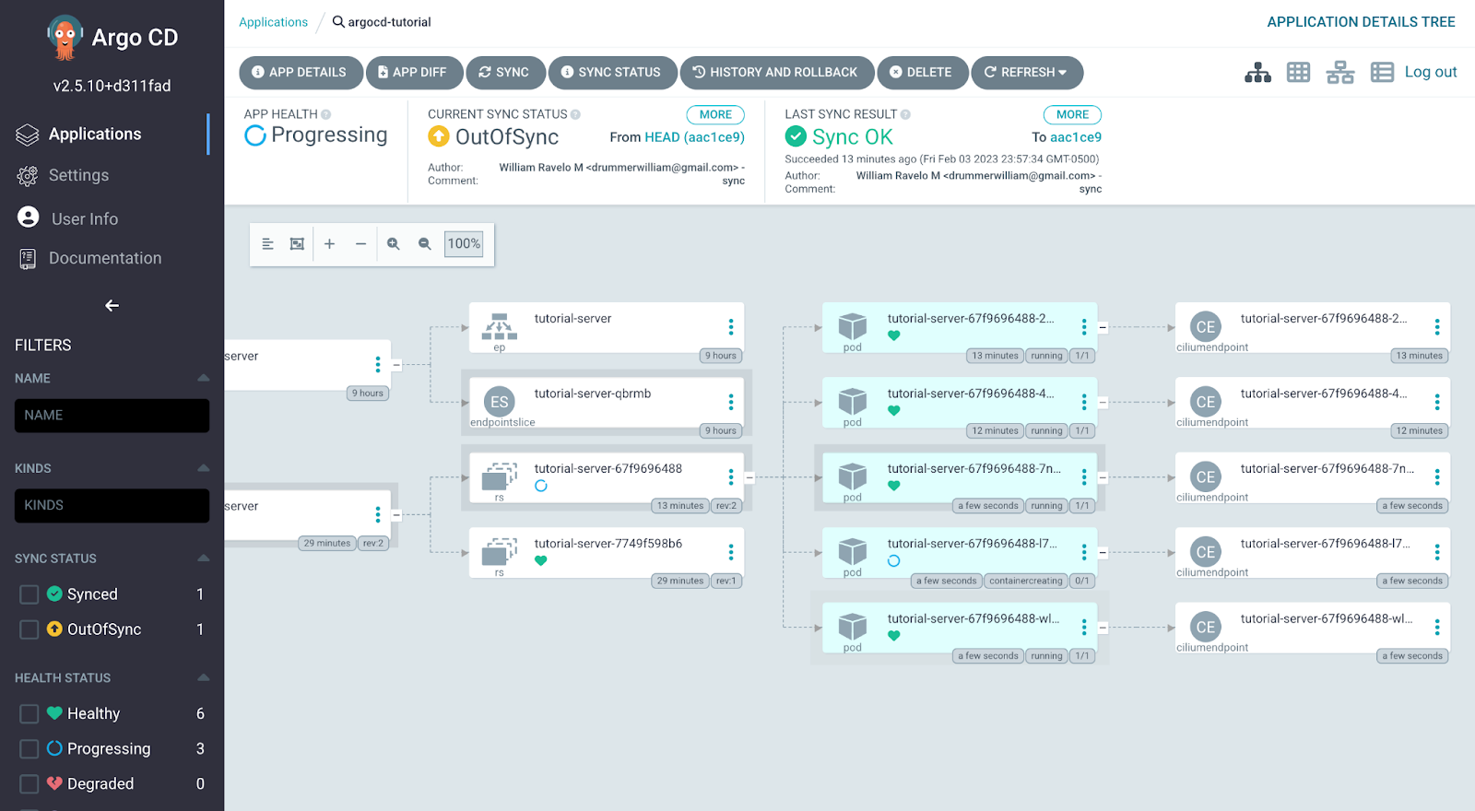Open Settings in the sidebar

click(x=78, y=175)
